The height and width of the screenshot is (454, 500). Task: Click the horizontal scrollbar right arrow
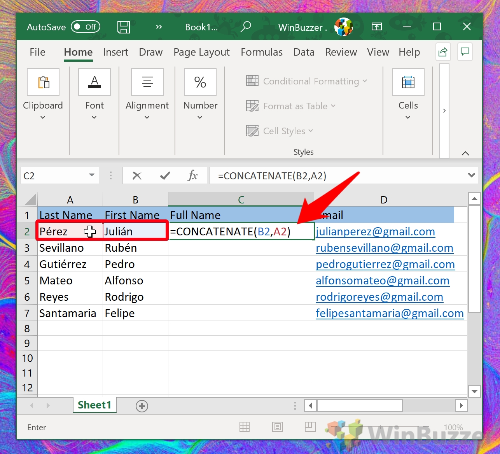tap(461, 406)
